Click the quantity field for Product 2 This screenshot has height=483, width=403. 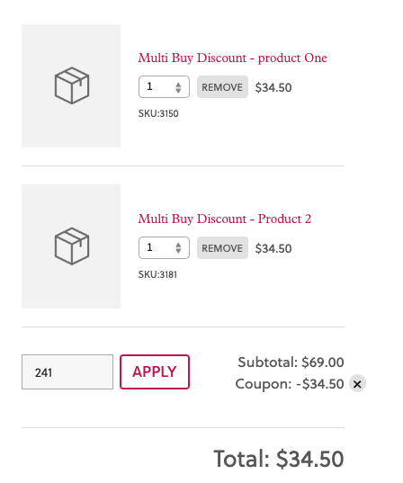coord(164,247)
